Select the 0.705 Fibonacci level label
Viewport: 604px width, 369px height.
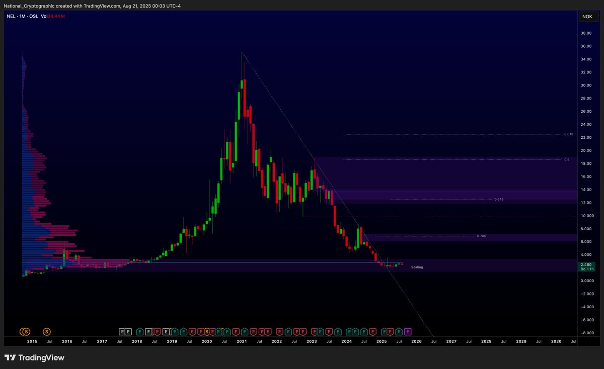(481, 236)
